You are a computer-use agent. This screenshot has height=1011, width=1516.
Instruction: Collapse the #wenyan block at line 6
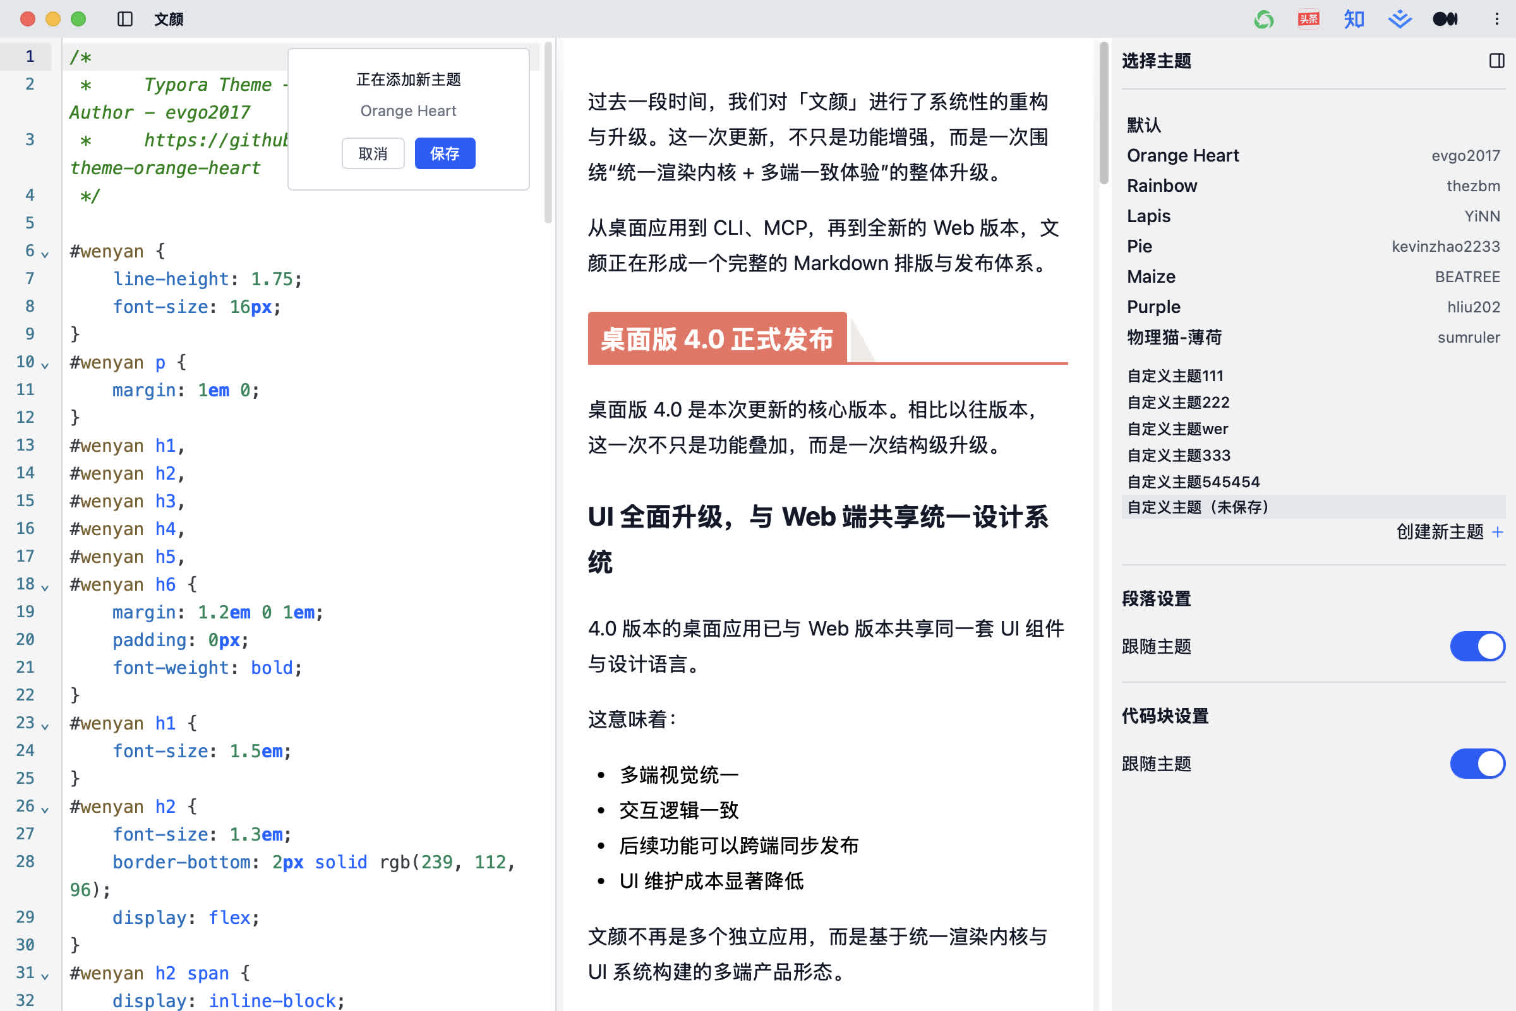click(x=45, y=254)
